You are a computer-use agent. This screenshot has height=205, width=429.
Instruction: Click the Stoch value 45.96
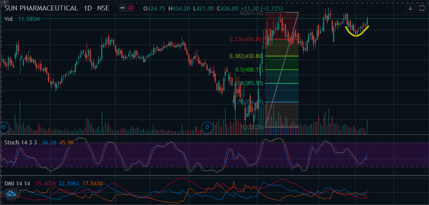click(x=66, y=142)
